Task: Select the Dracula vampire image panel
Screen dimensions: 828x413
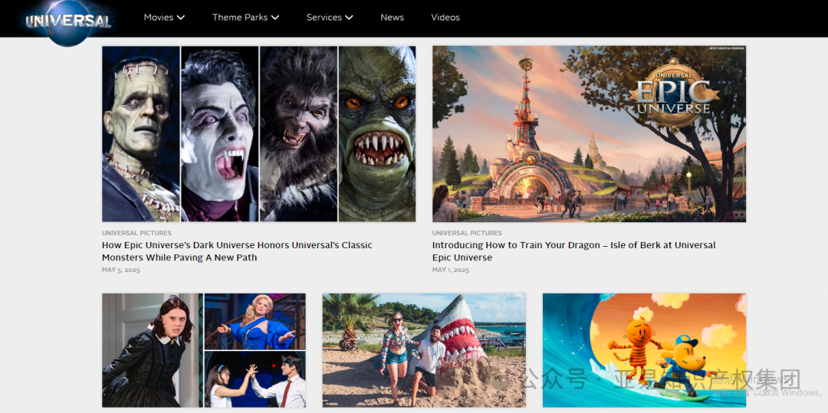Action: (219, 134)
